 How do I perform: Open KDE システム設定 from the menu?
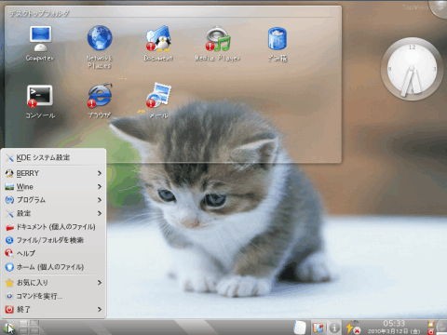coord(53,157)
